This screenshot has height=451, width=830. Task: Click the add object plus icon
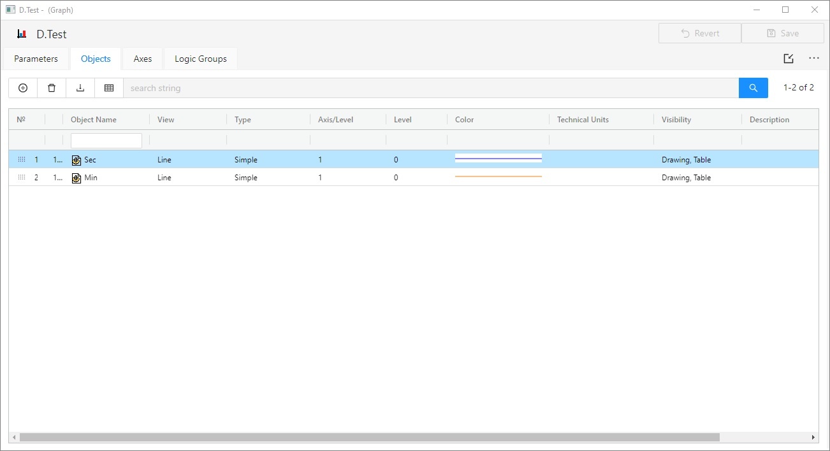pos(23,88)
